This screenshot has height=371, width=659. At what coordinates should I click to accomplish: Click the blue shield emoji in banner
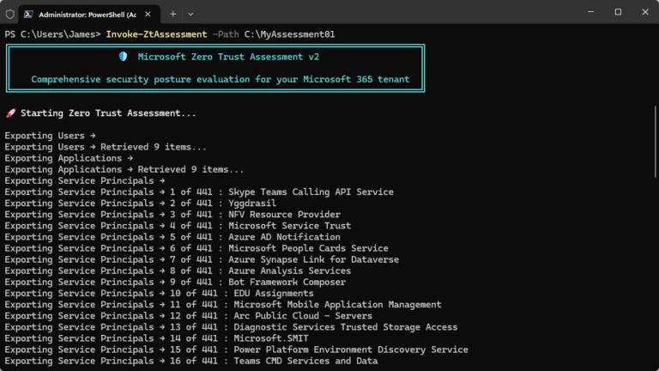point(124,57)
